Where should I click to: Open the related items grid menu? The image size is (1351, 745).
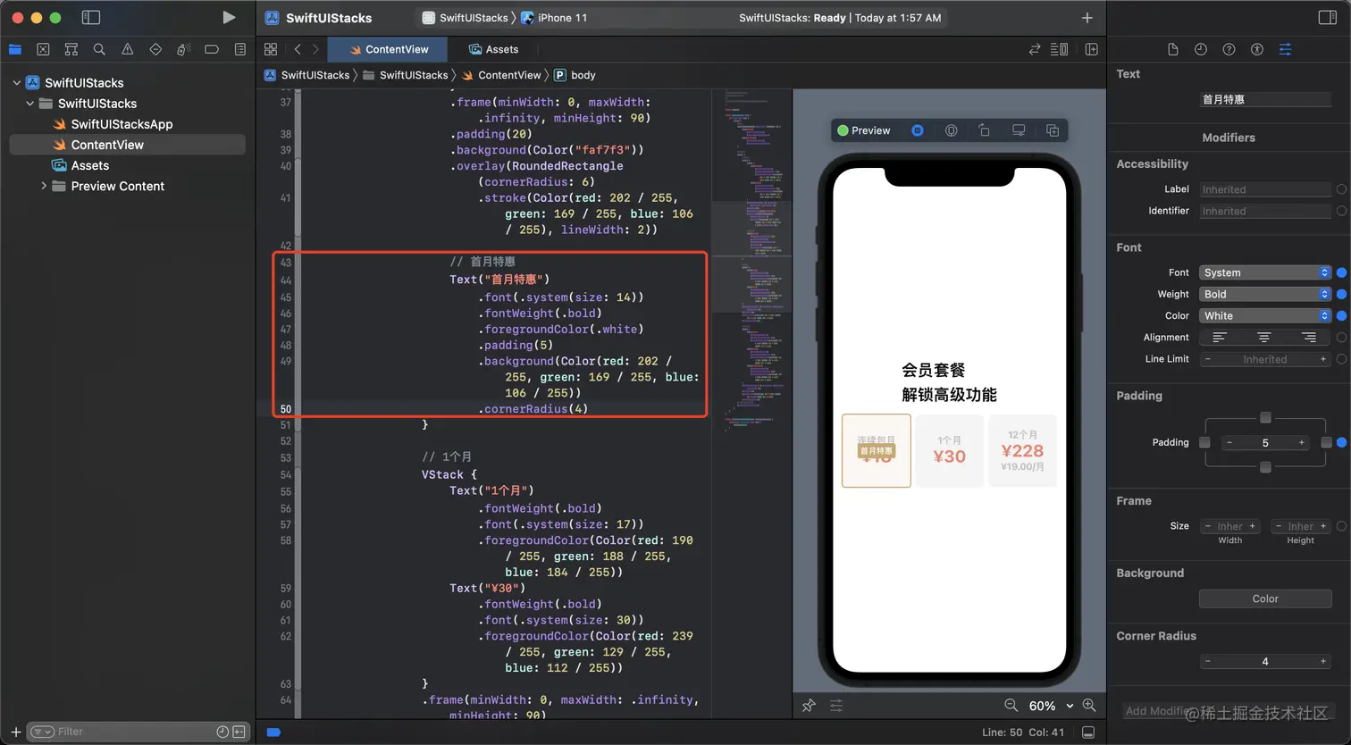click(271, 49)
